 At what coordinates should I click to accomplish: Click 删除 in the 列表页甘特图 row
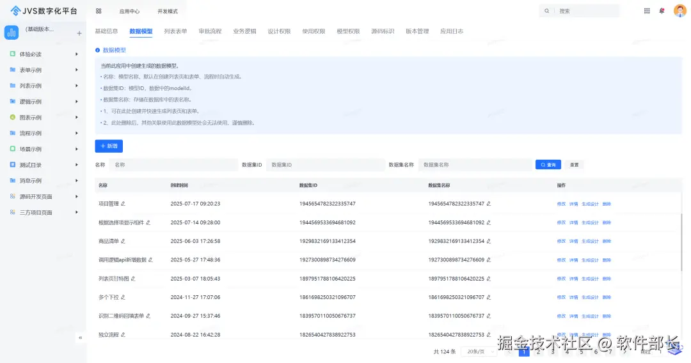(x=607, y=279)
